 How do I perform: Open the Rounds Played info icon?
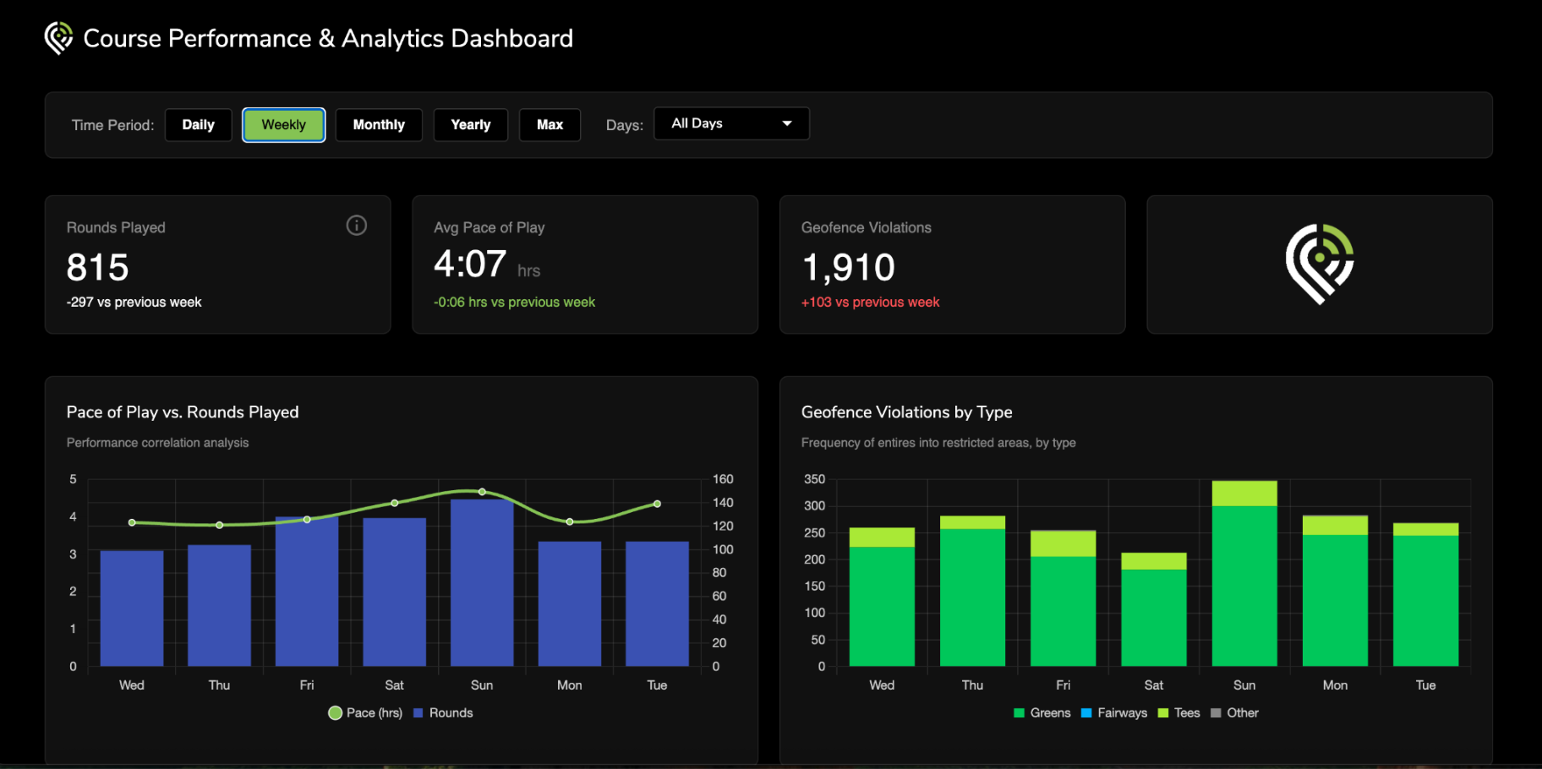(x=357, y=226)
